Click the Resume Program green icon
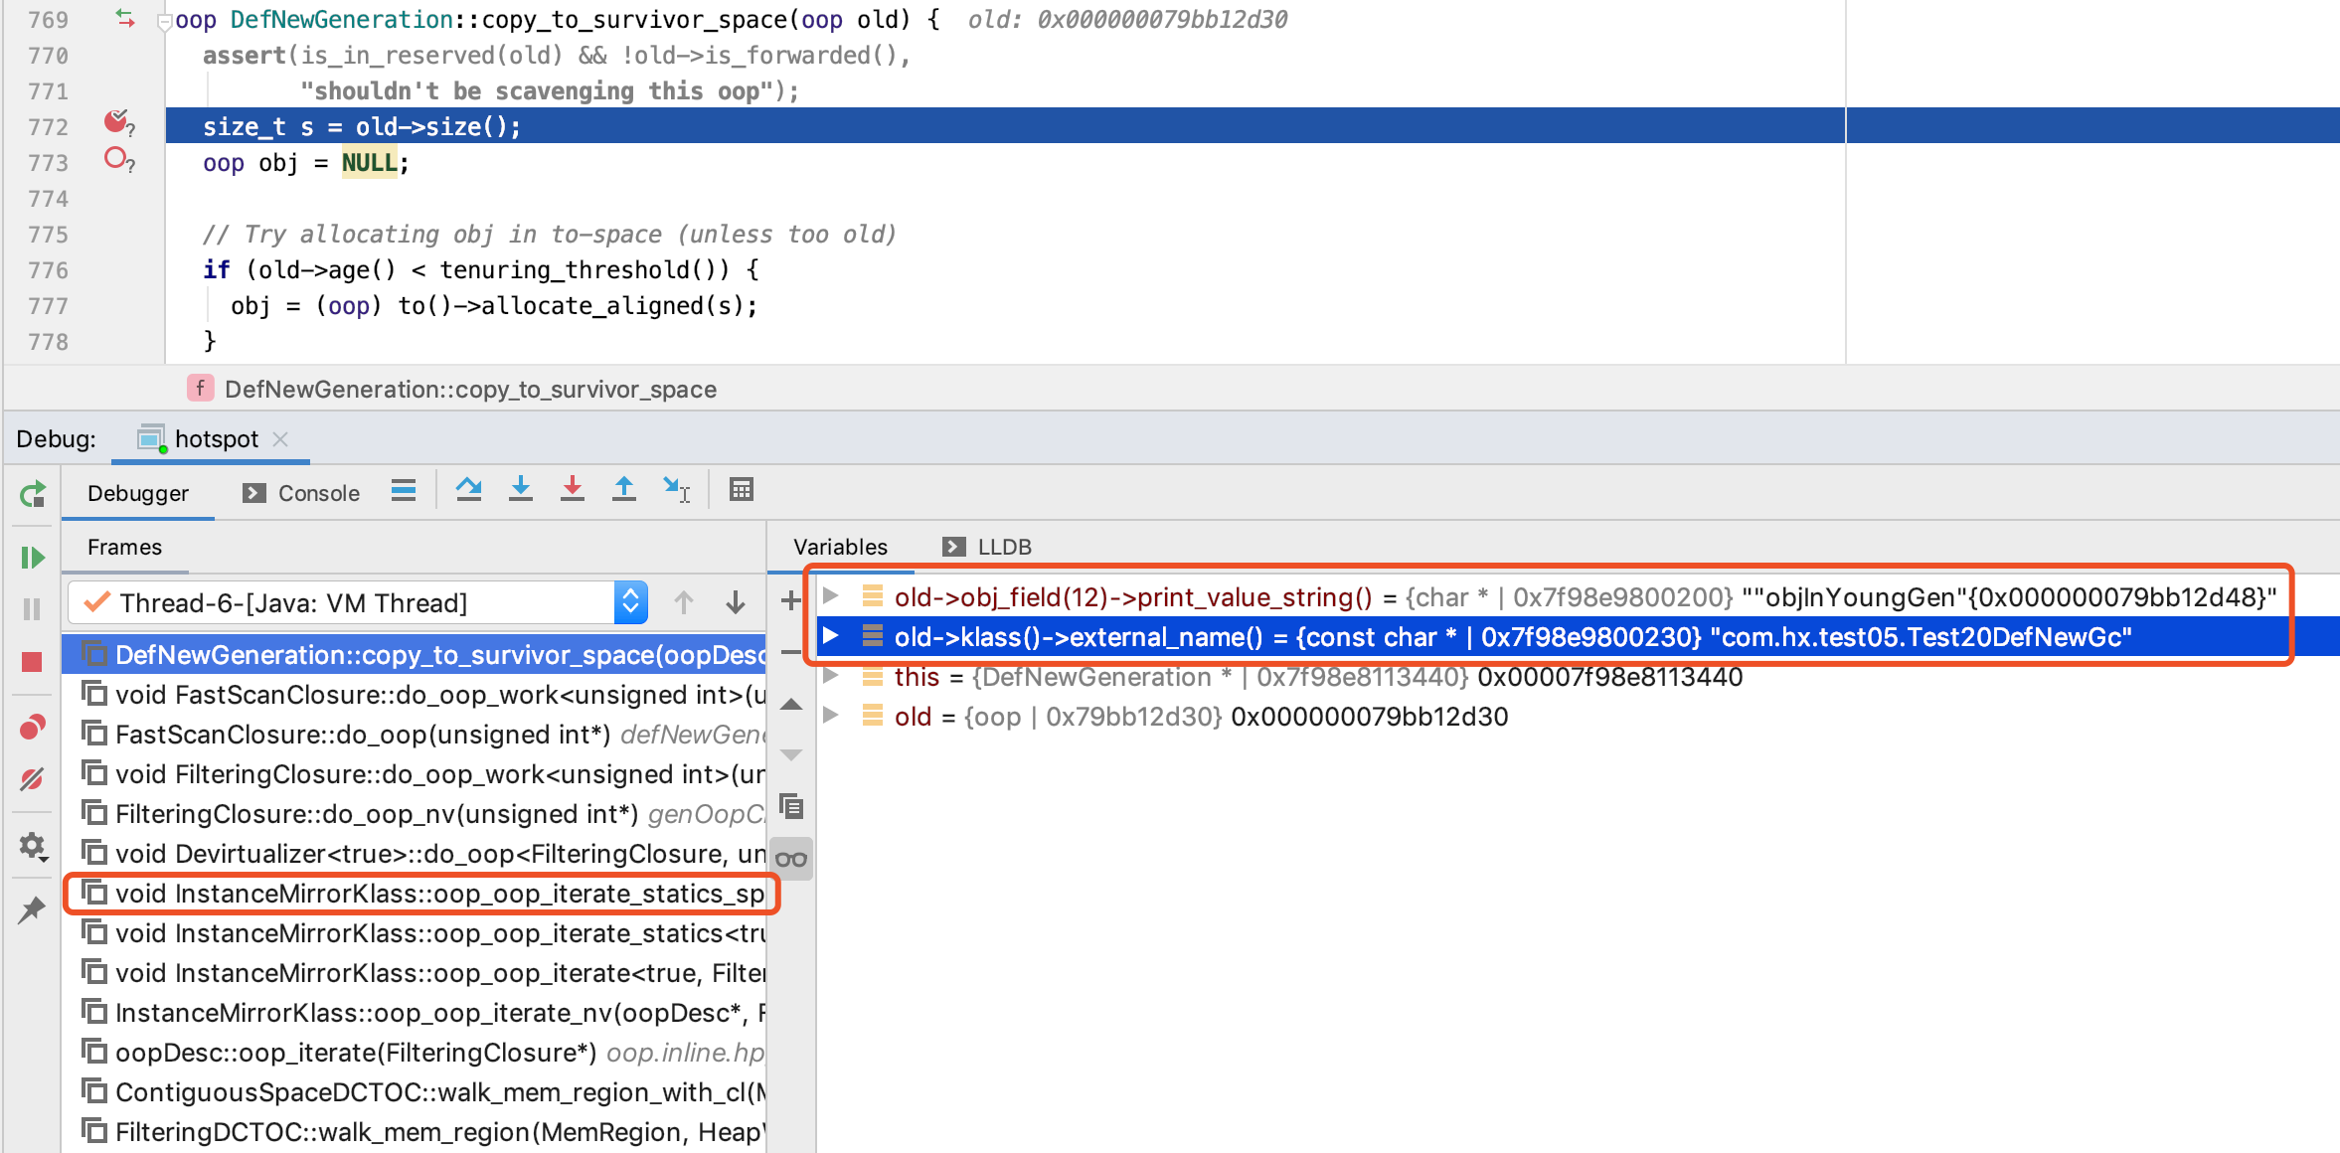Screen dimensions: 2340x1153 tap(32, 558)
